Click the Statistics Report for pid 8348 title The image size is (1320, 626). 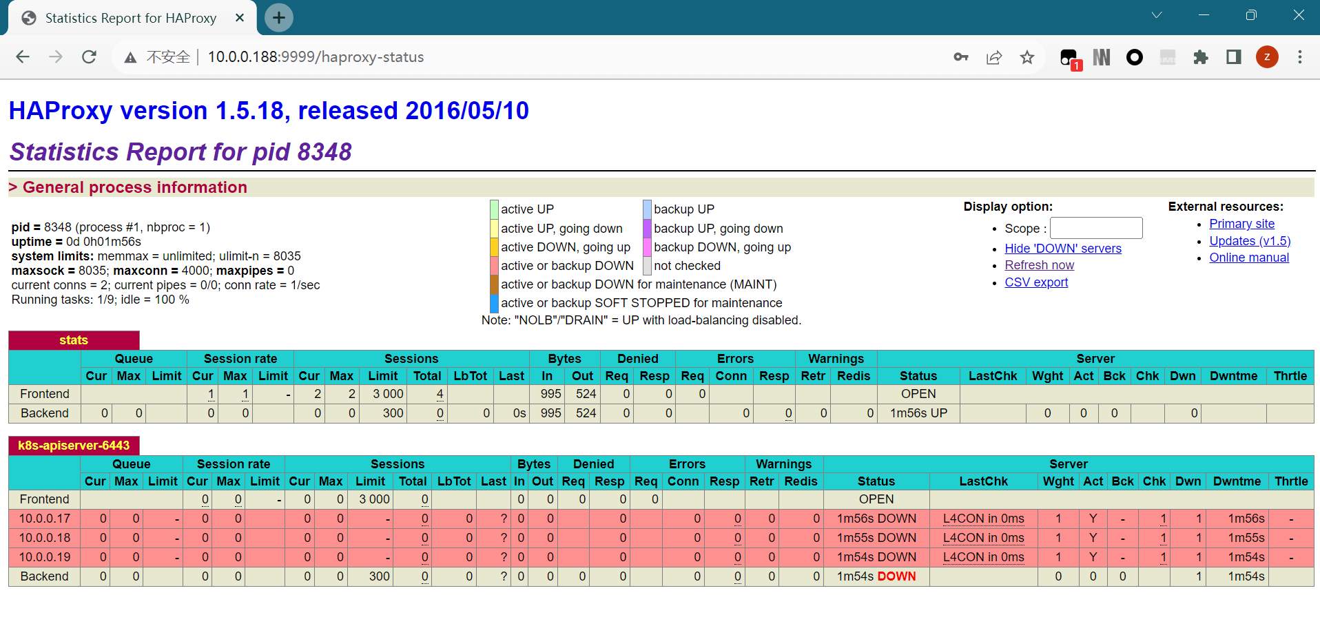181,152
